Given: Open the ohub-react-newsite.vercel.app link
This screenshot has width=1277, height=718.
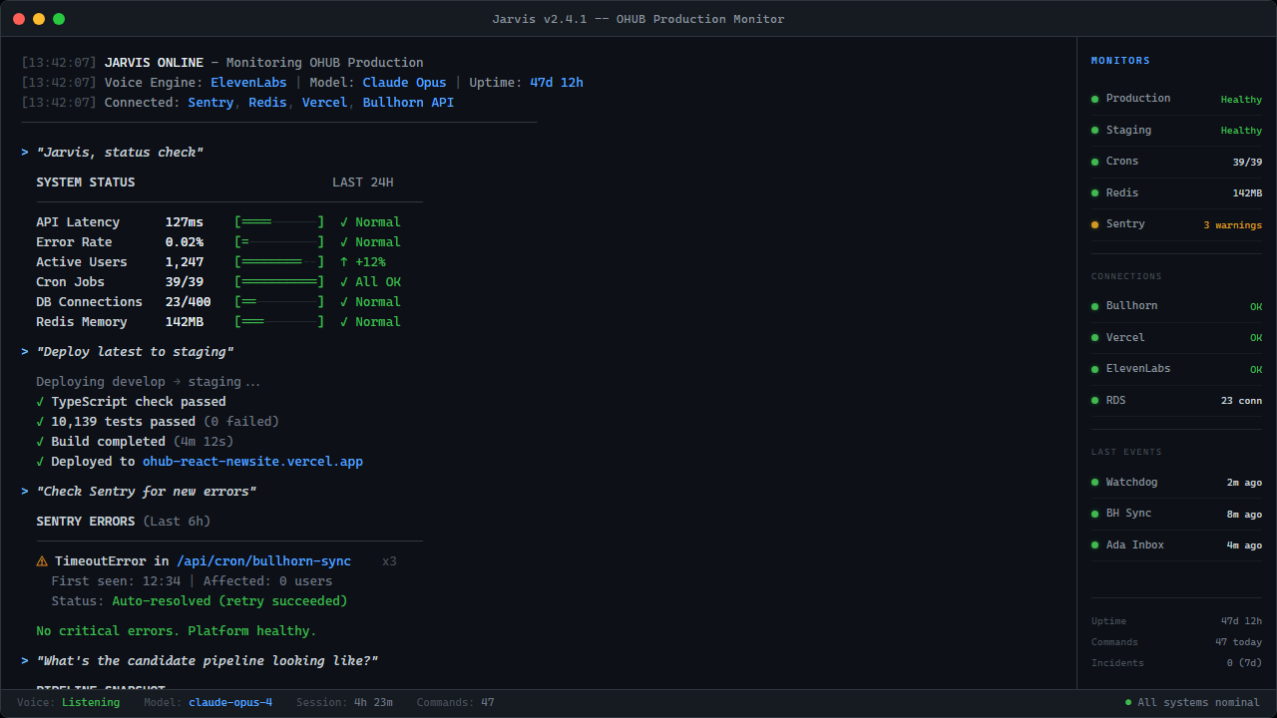Looking at the screenshot, I should [252, 462].
